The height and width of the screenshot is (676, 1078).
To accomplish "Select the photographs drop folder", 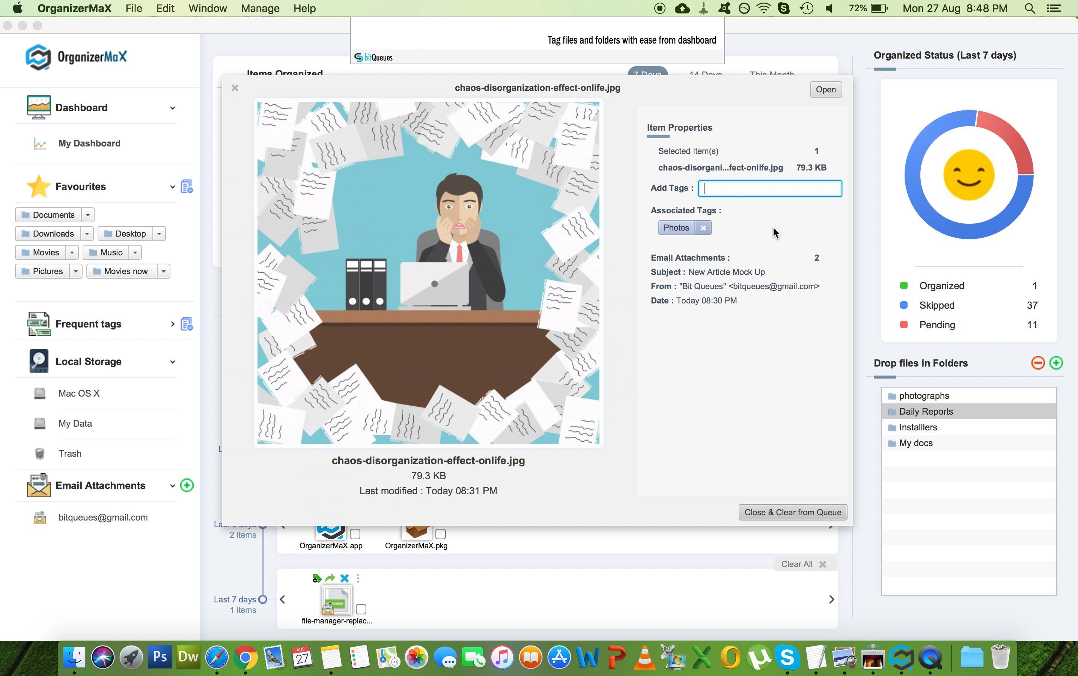I will point(968,396).
